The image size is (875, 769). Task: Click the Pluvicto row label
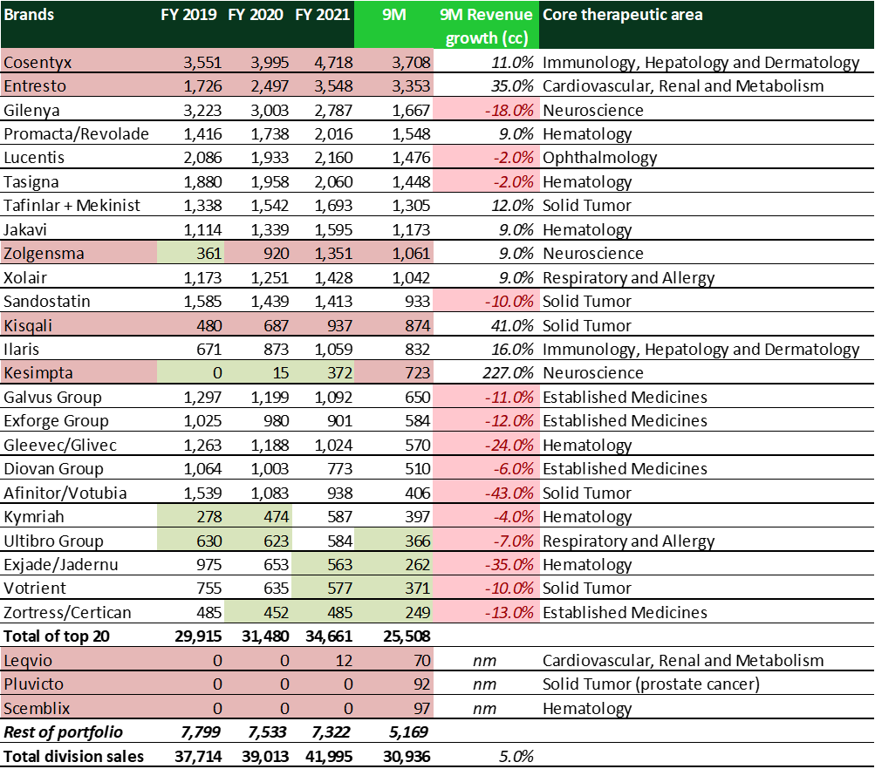32,684
